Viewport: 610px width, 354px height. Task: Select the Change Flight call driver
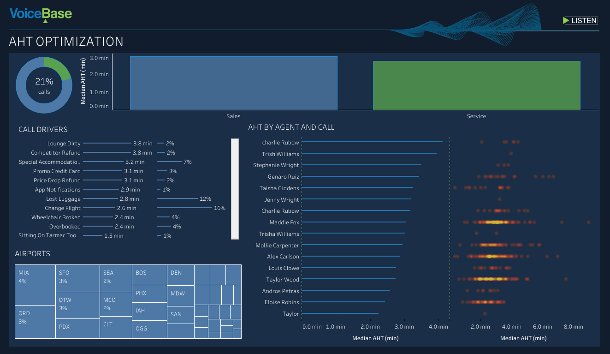point(63,208)
